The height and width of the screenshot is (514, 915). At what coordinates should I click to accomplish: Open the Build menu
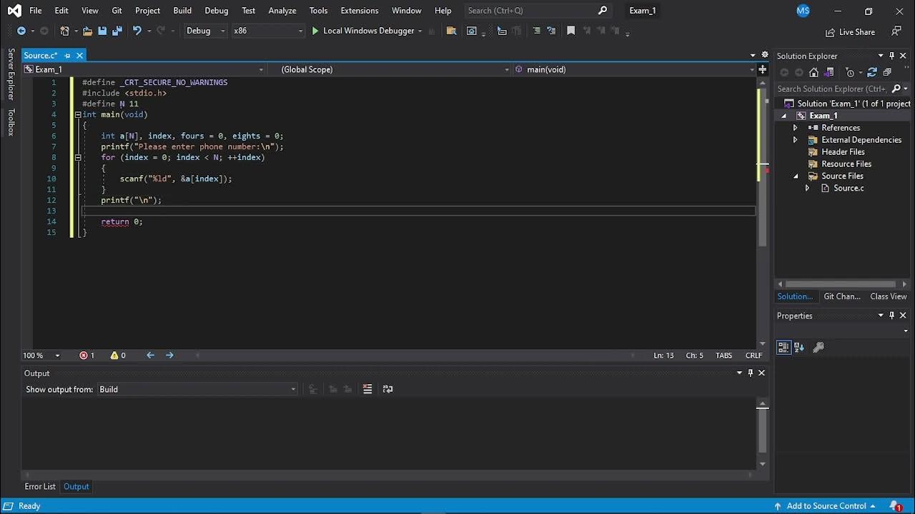(182, 11)
